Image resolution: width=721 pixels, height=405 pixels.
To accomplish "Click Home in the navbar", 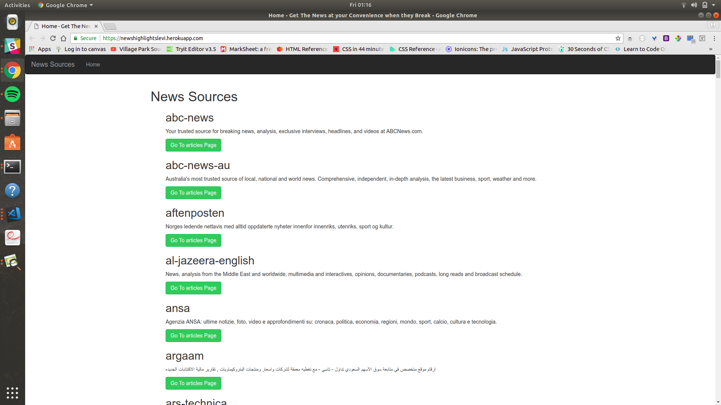I will [93, 64].
